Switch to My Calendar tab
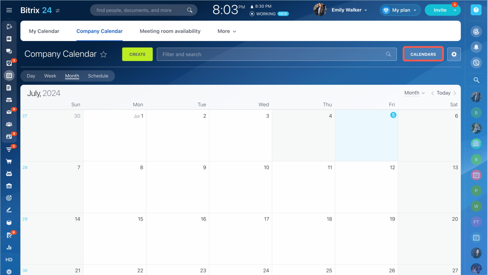Screen dimensions: 488x275 pyautogui.click(x=44, y=31)
